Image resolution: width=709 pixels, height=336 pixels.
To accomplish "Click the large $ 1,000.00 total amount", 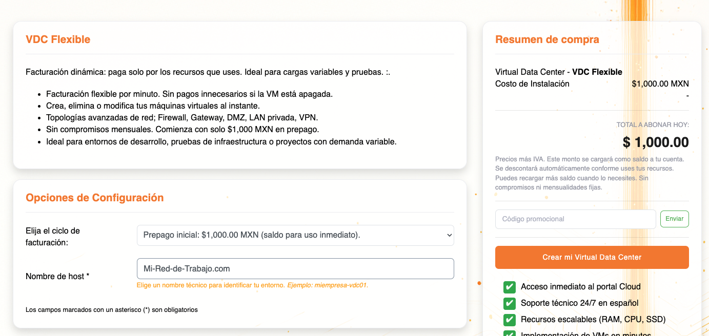I will click(656, 142).
